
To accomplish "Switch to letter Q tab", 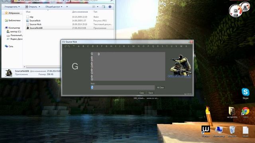I will coord(153,46).
